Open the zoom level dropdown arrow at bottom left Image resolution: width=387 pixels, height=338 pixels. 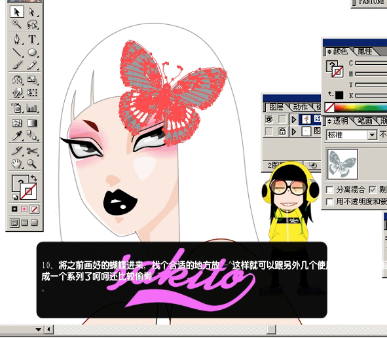[x=38, y=329]
